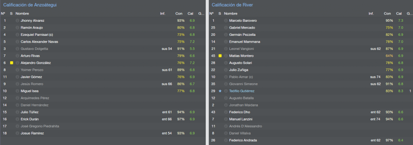
Task: Click Calificación de River panel title
Action: point(232,5)
